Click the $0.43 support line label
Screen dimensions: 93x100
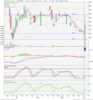[74, 39]
